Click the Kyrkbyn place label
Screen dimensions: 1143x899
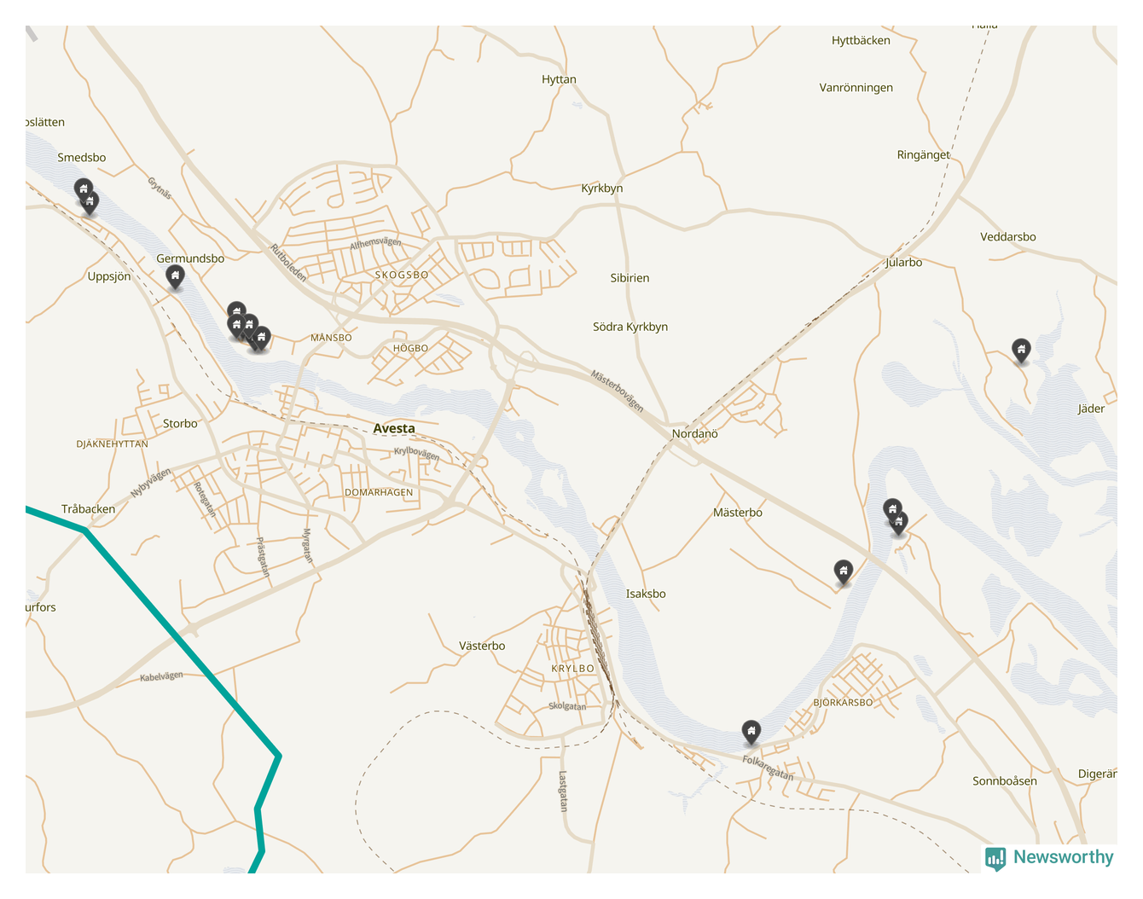coord(602,188)
